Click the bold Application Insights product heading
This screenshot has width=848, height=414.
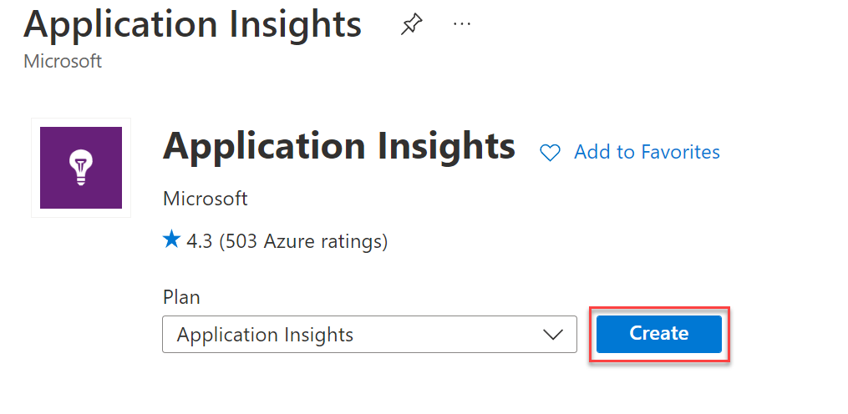click(338, 146)
